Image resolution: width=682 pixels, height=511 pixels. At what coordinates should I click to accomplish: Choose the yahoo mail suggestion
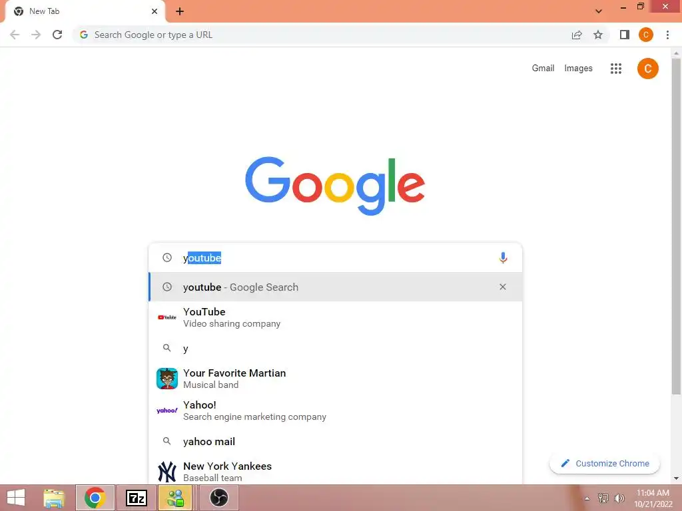pyautogui.click(x=335, y=442)
